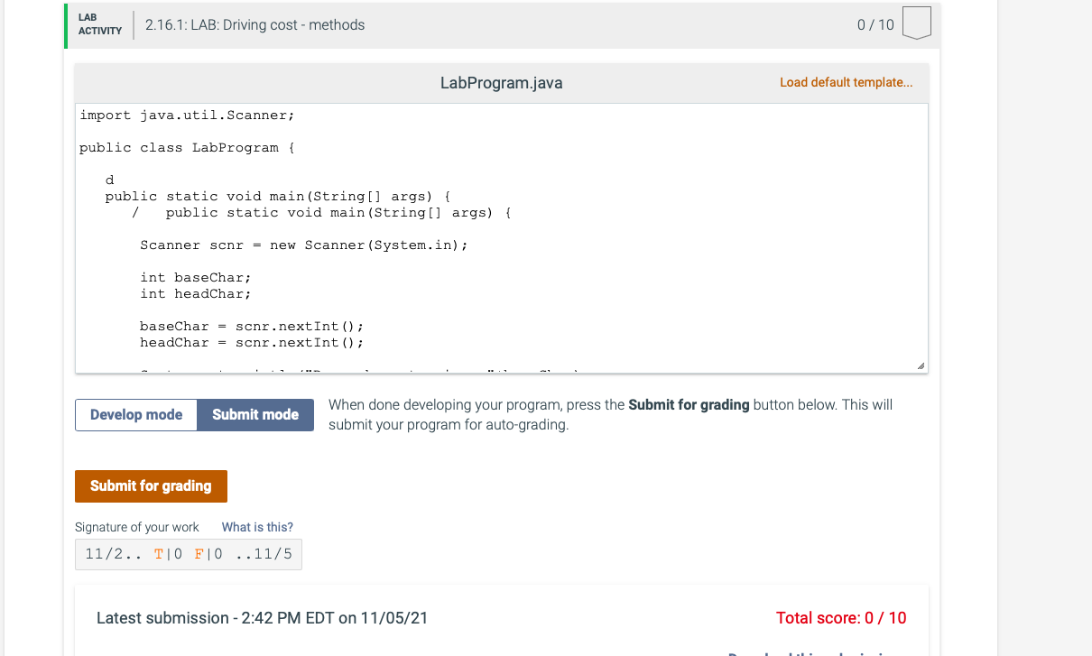This screenshot has width=1092, height=656.
Task: Click the stray 'd' character in code
Action: pos(109,180)
